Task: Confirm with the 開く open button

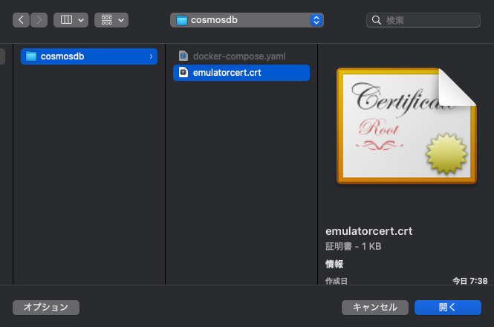Action: click(448, 308)
